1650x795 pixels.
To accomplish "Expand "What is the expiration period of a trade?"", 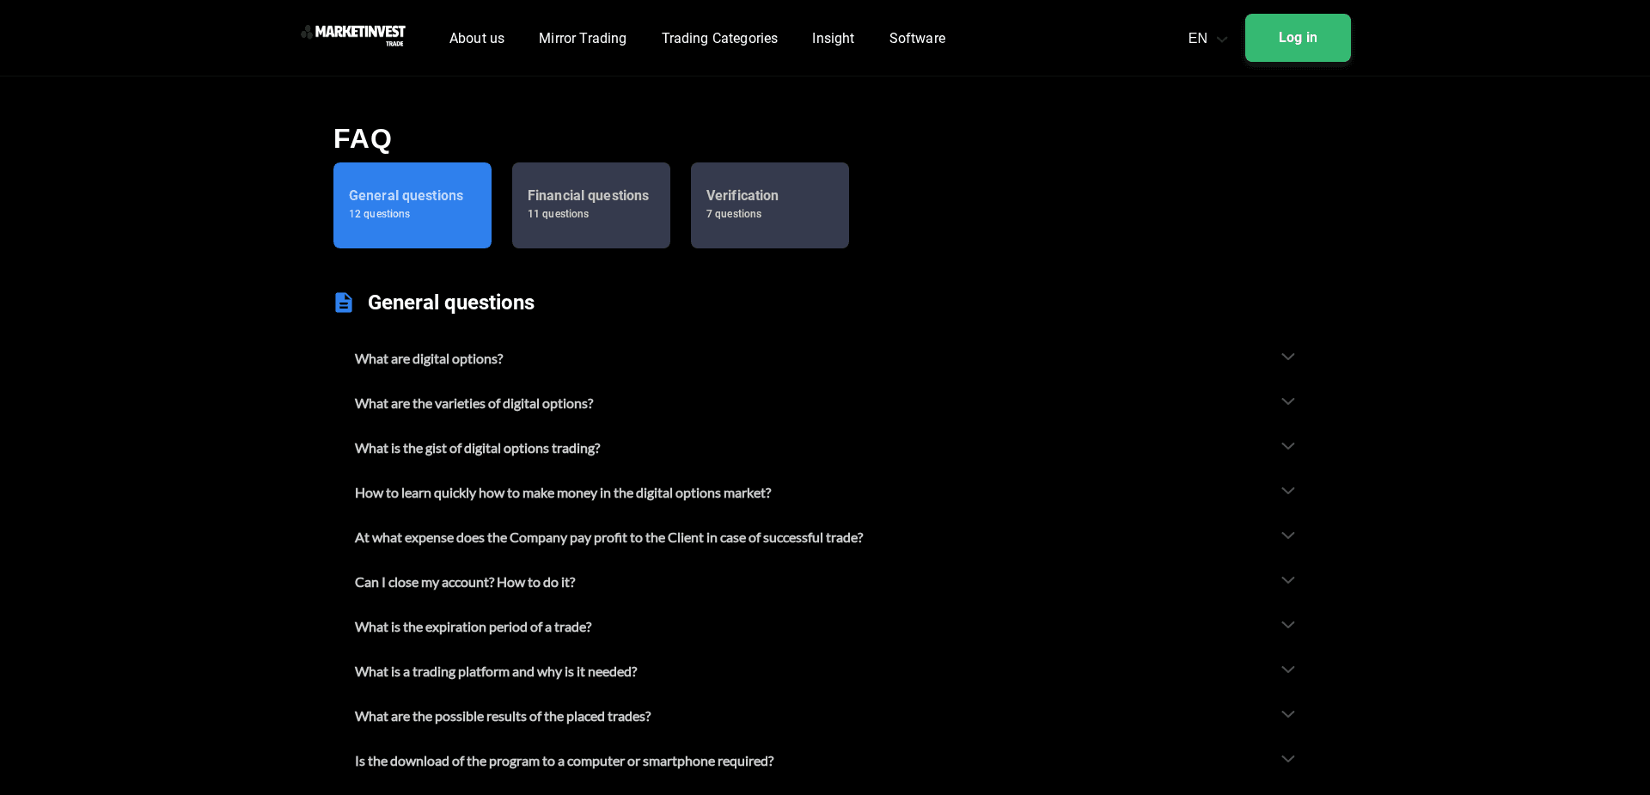I will tap(1287, 626).
